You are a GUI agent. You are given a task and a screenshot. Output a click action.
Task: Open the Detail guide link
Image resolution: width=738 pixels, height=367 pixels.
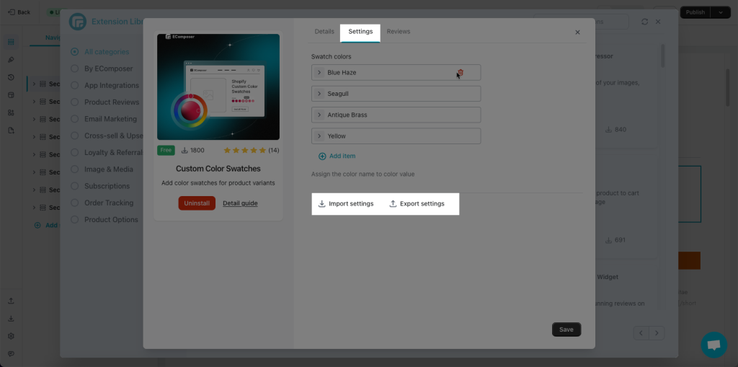click(240, 203)
